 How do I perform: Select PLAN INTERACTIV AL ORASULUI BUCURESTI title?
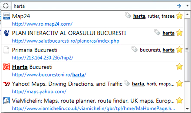(69, 33)
